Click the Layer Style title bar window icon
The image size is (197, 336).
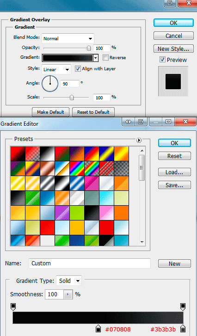pos(170,3)
